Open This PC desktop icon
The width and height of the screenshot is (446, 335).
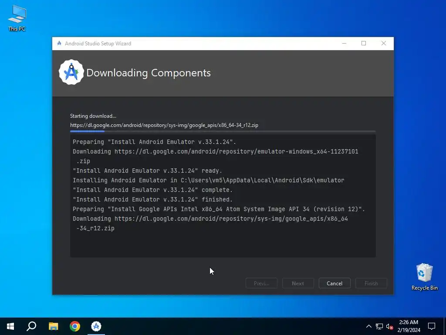17,18
